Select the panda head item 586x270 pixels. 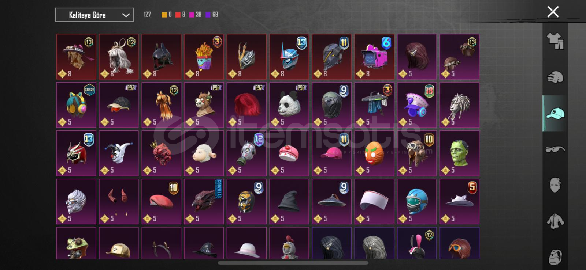click(289, 105)
